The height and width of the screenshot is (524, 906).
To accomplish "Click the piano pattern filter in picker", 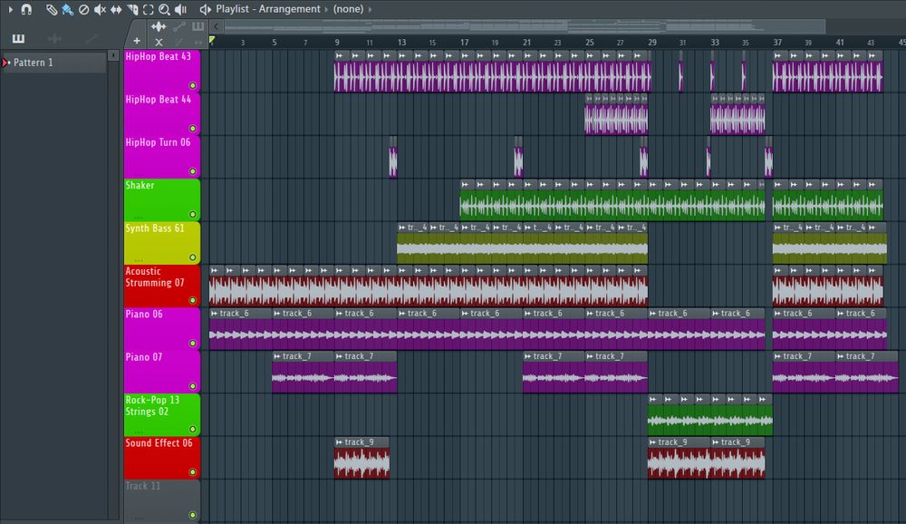I will pyautogui.click(x=18, y=39).
